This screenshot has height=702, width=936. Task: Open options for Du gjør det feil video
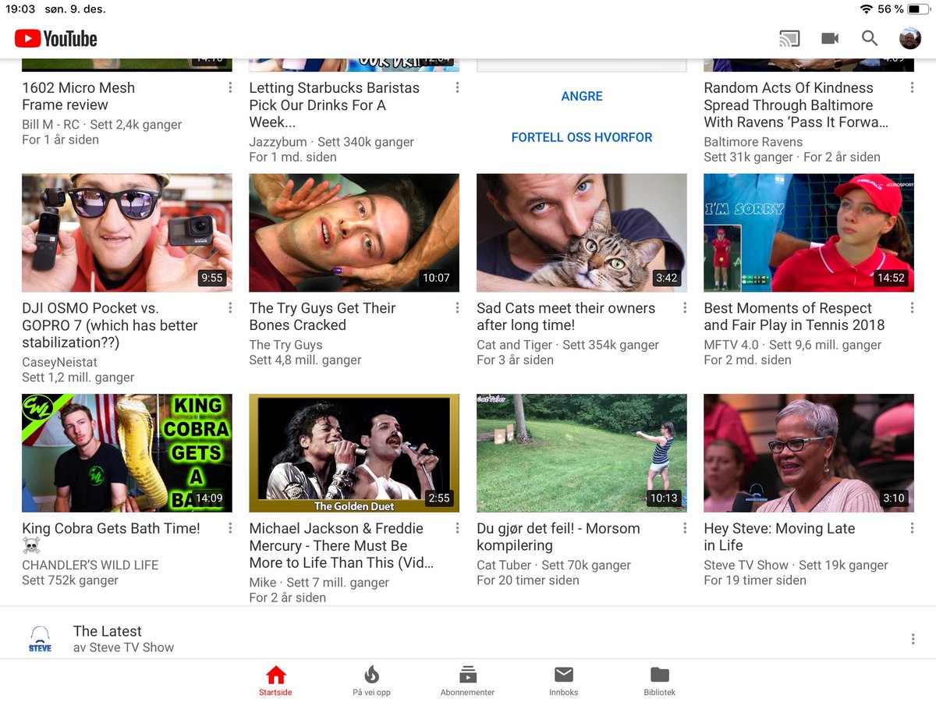coord(685,528)
